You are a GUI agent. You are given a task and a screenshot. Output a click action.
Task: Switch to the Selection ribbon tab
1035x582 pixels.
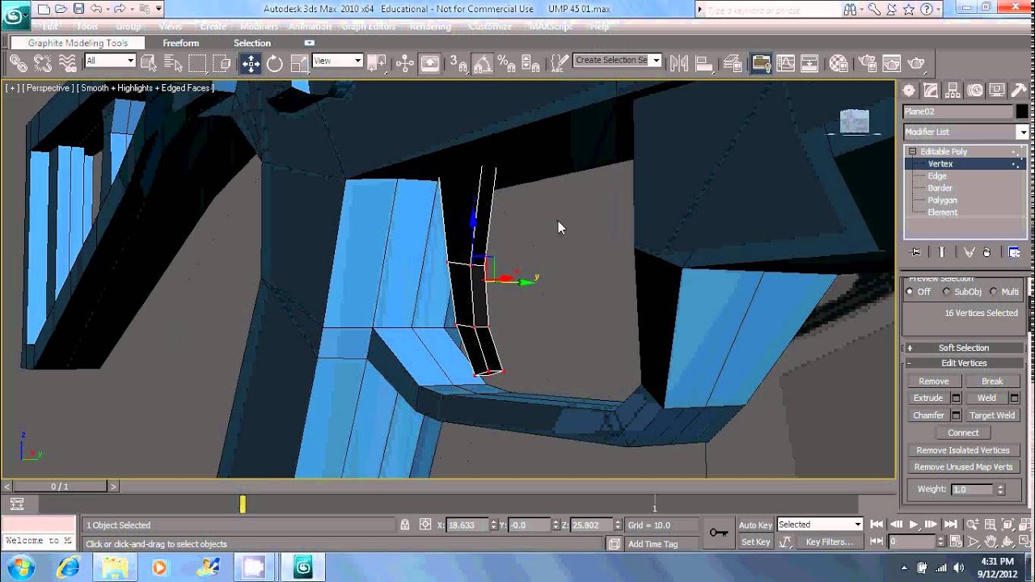252,43
